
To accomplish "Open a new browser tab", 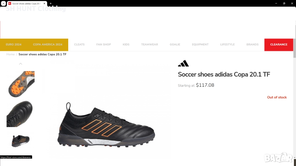I will [x=51, y=3].
